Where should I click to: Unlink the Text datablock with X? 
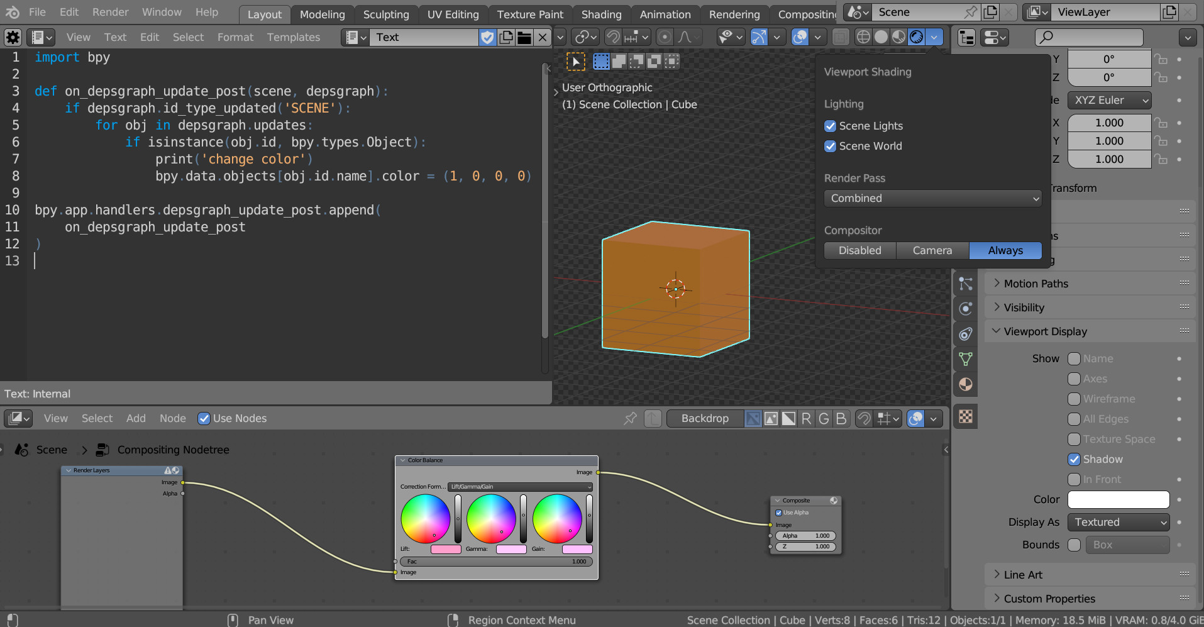point(543,38)
